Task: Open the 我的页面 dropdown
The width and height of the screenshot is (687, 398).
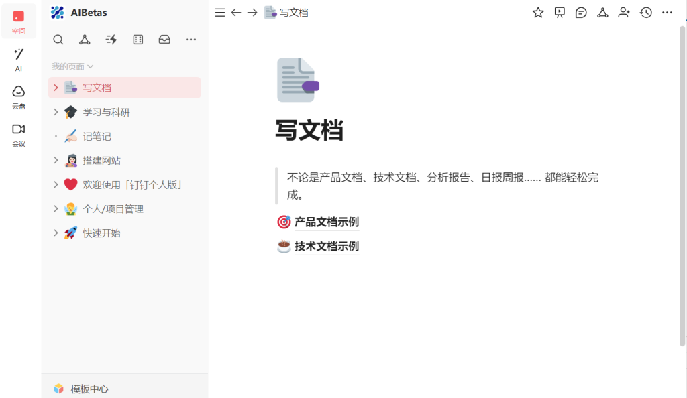Action: (x=72, y=66)
